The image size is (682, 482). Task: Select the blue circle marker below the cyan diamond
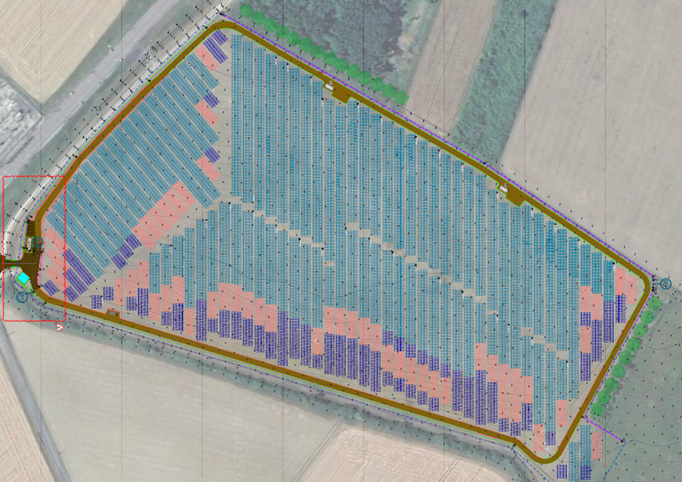tap(22, 297)
